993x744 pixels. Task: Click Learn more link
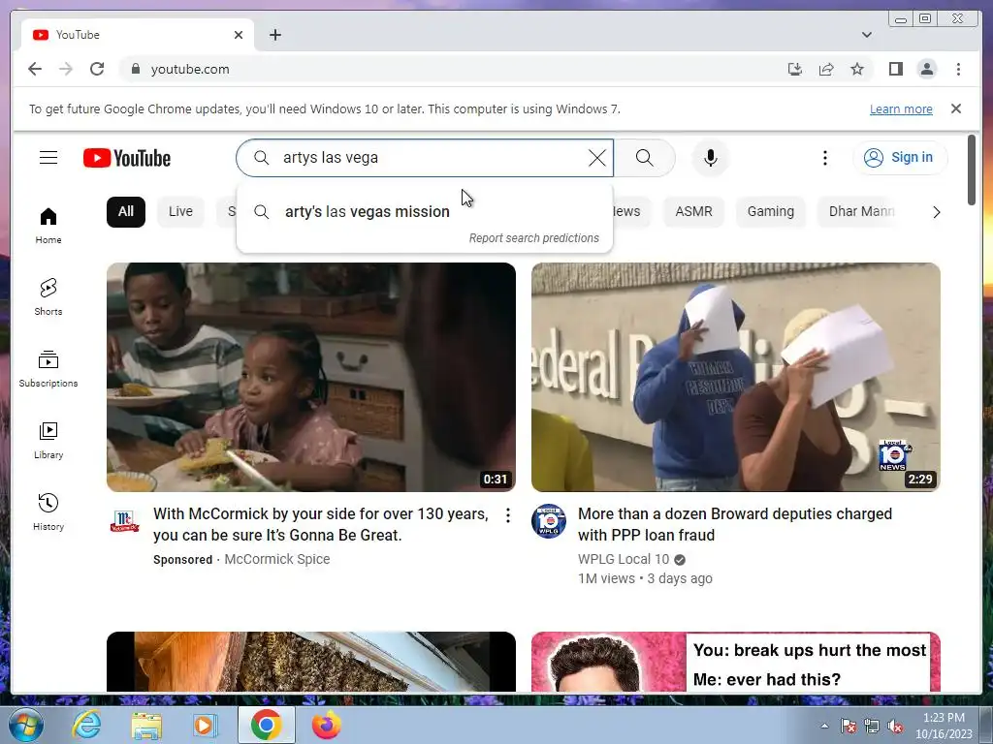point(901,108)
